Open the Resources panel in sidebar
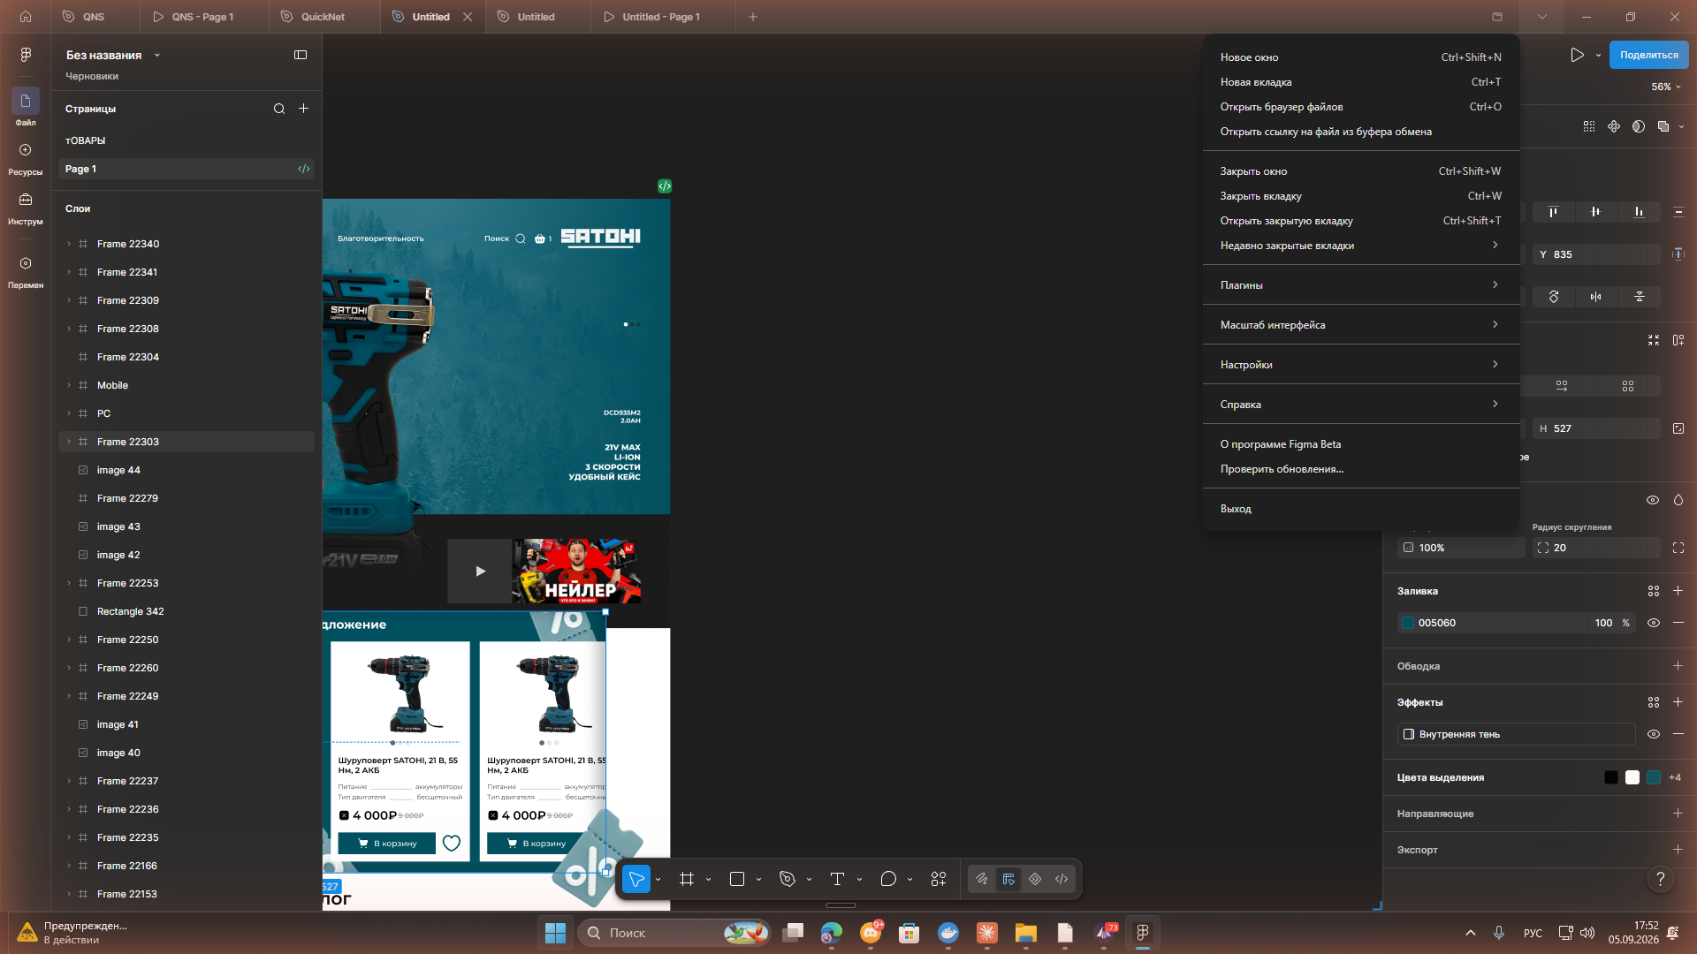This screenshot has height=954, width=1697. 26,159
